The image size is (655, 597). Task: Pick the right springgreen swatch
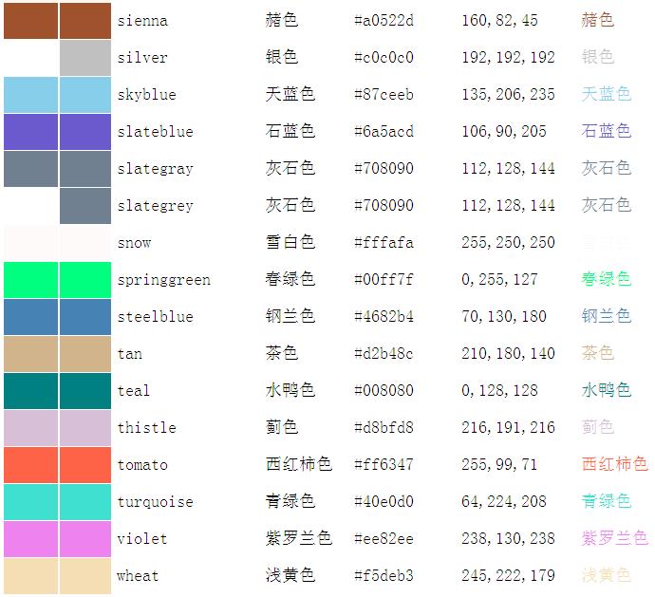85,280
